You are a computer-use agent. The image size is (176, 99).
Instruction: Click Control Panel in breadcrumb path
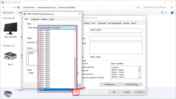29,7
